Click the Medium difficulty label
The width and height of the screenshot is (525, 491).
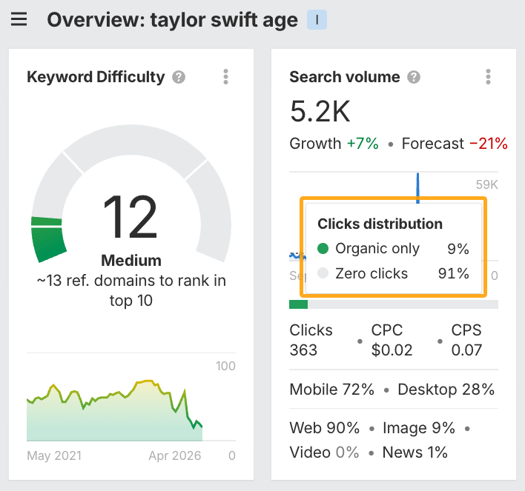[131, 260]
